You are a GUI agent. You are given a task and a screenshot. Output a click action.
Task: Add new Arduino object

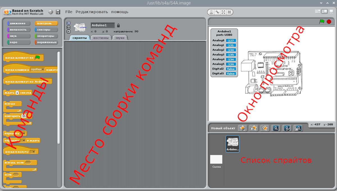coord(276,128)
